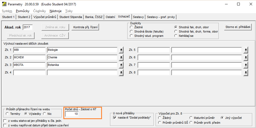Select the Žádné duplicity radio button

(131, 27)
